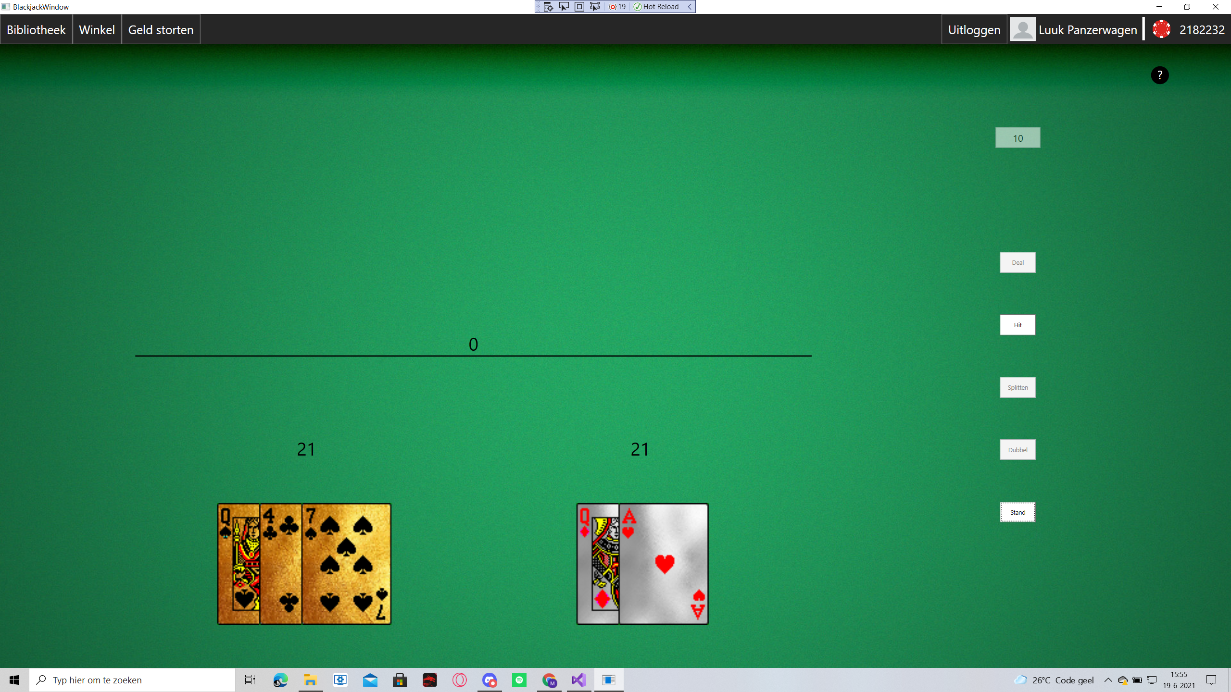Open the Bibliotheek menu
This screenshot has width=1231, height=692.
36,29
